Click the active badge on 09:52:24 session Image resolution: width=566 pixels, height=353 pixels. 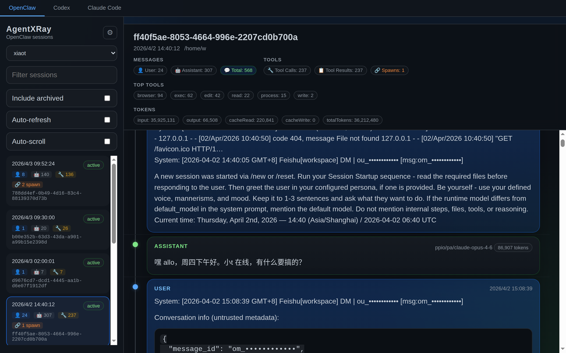(93, 165)
